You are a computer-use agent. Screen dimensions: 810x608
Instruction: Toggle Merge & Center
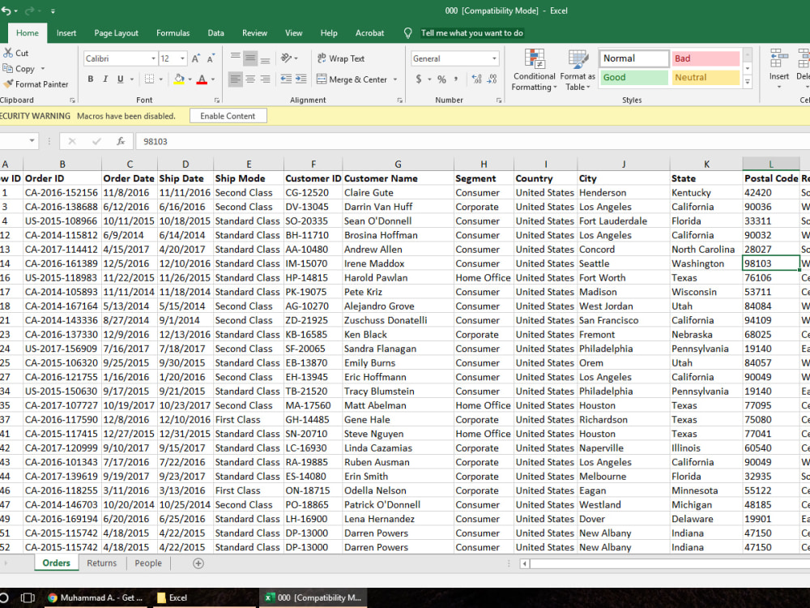coord(352,79)
